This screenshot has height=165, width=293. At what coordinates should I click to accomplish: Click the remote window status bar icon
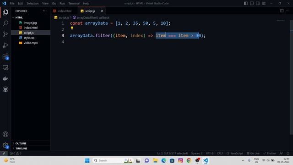[x=4, y=153]
